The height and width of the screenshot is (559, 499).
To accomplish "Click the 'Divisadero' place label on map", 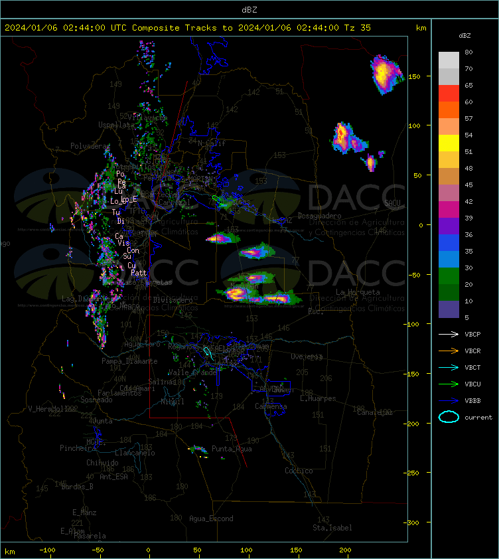I will [x=173, y=300].
